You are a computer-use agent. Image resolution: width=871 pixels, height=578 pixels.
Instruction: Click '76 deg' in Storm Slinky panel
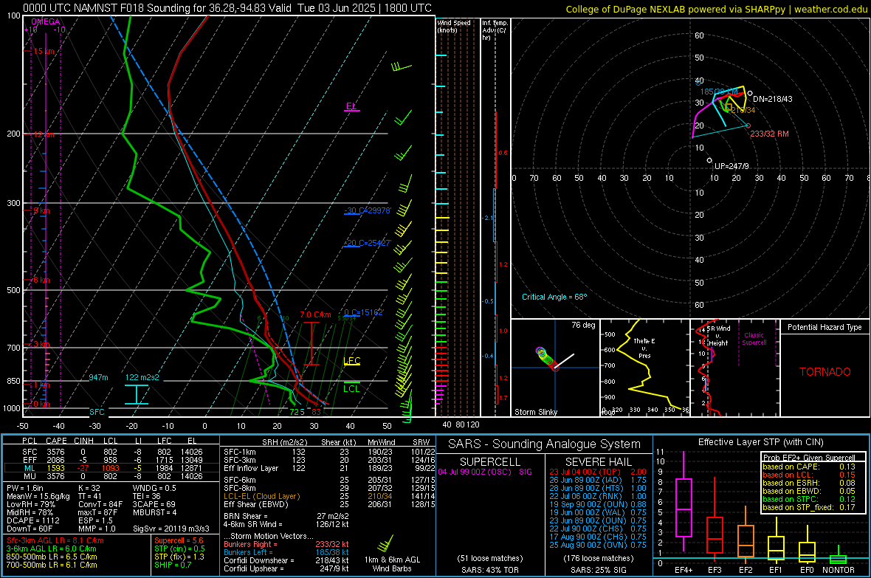coord(583,325)
